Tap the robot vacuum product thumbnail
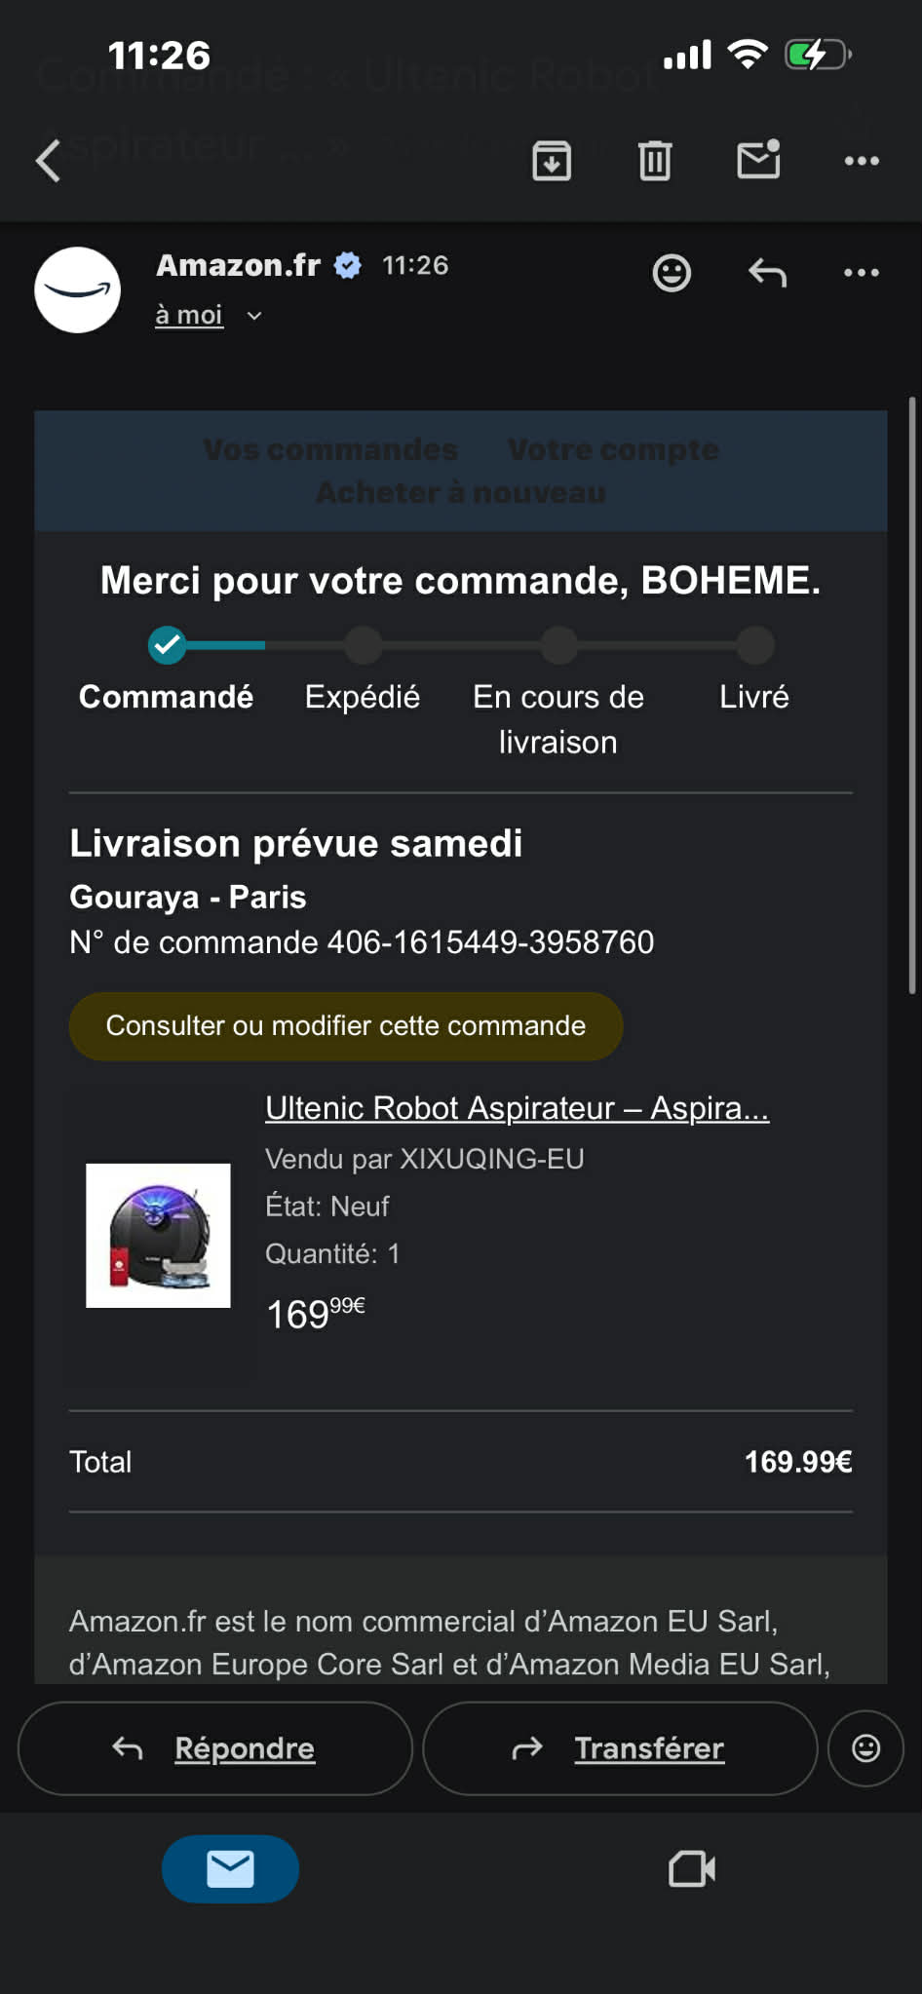922x1994 pixels. pyautogui.click(x=158, y=1235)
